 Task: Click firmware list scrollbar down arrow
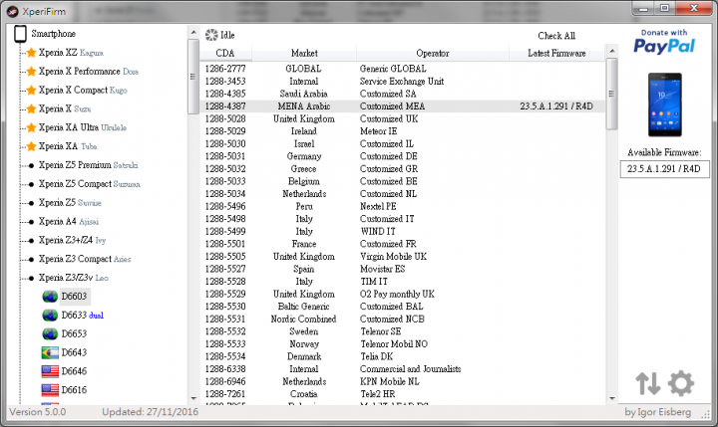pyautogui.click(x=611, y=399)
